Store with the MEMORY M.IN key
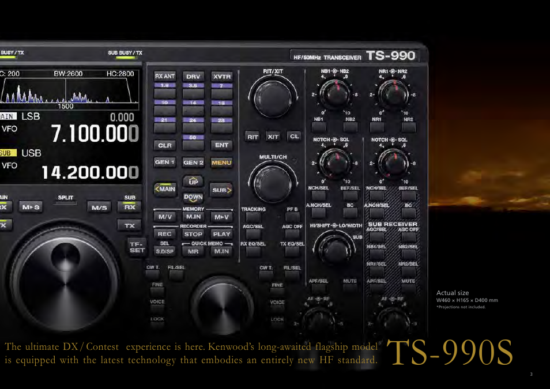 (x=193, y=217)
